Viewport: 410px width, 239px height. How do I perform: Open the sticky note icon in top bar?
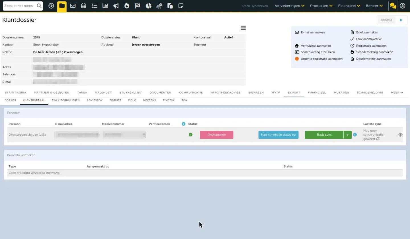pyautogui.click(x=181, y=6)
